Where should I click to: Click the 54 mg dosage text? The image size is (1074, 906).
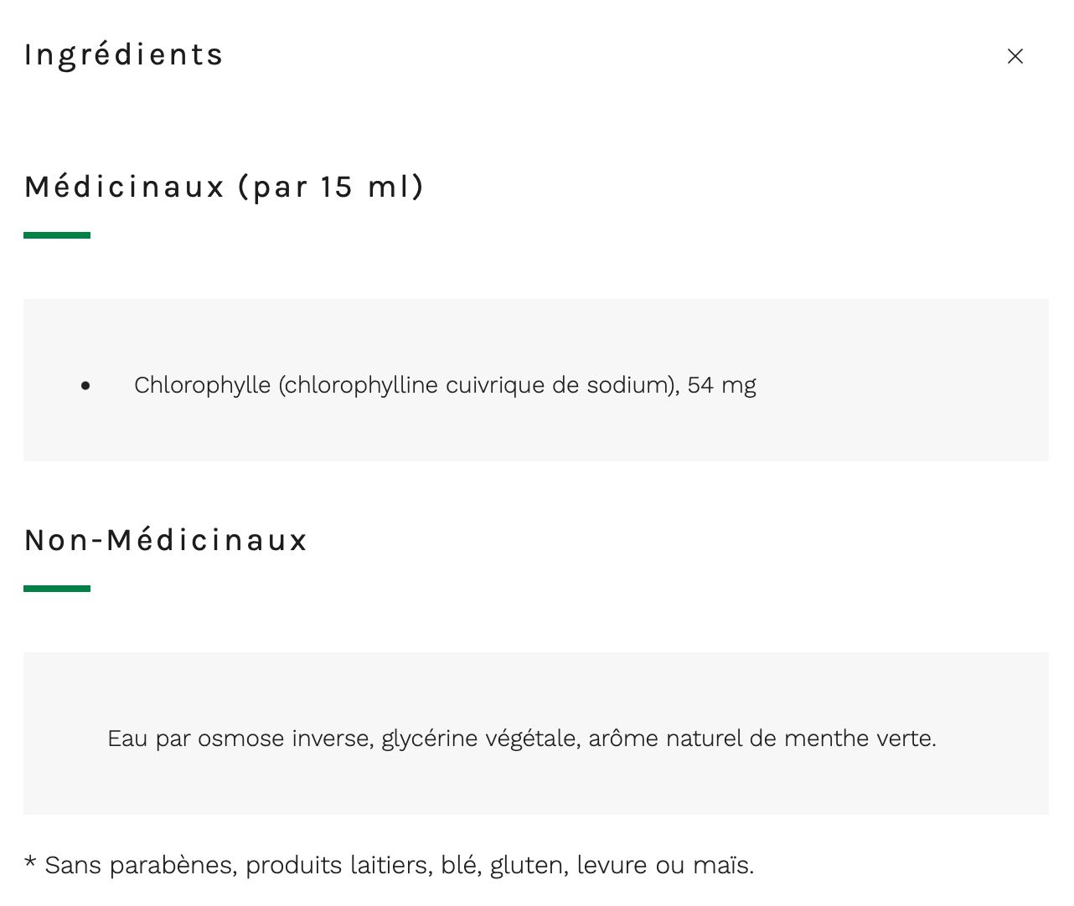pos(722,384)
